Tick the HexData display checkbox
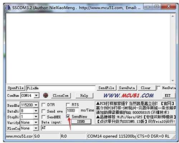179x143 pixels. pyautogui.click(x=159, y=88)
